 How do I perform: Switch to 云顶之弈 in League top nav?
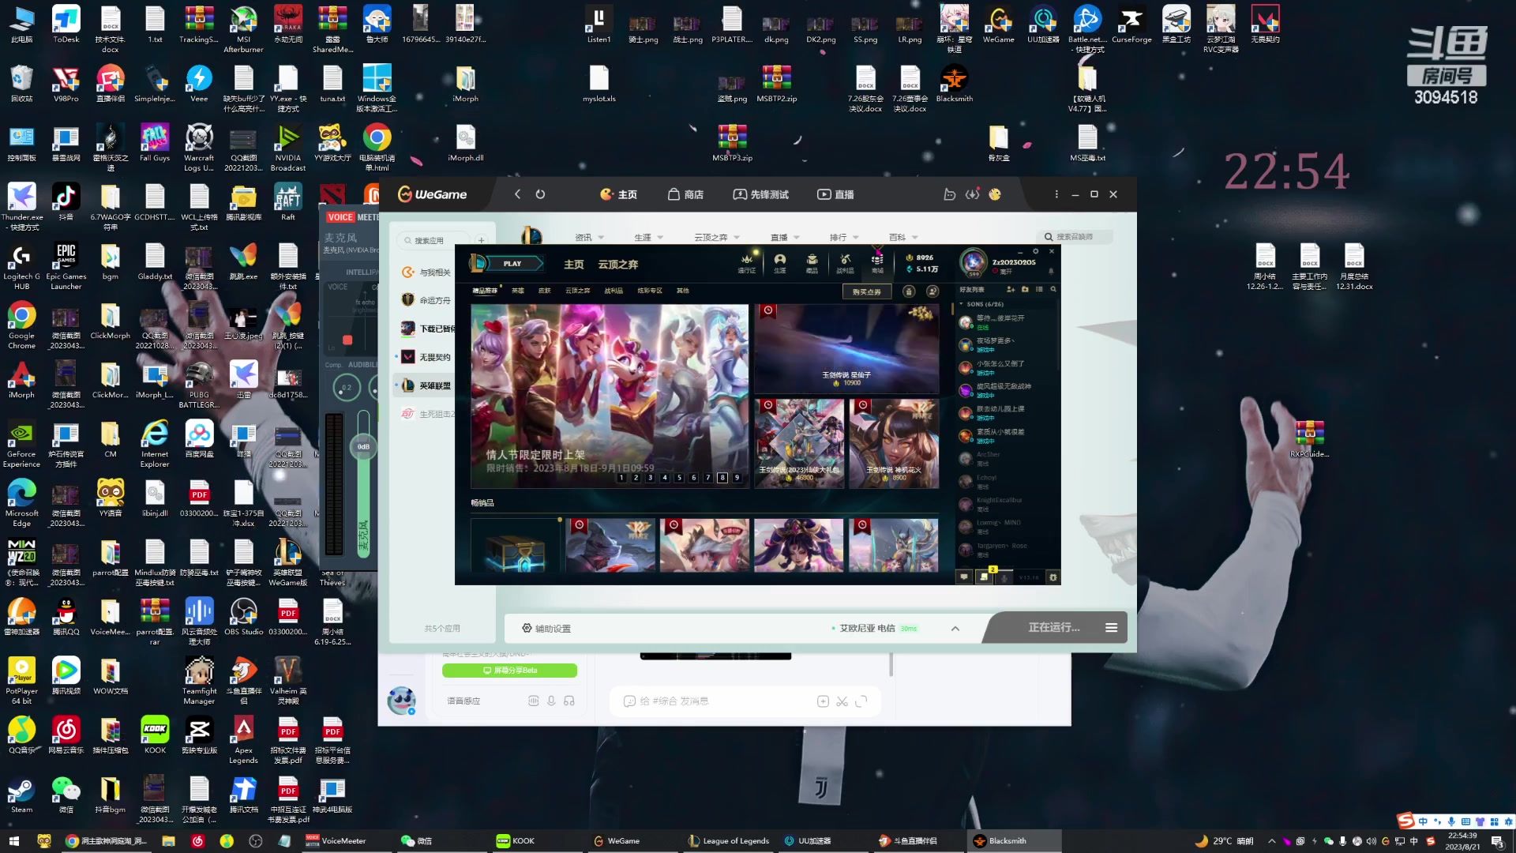618,264
